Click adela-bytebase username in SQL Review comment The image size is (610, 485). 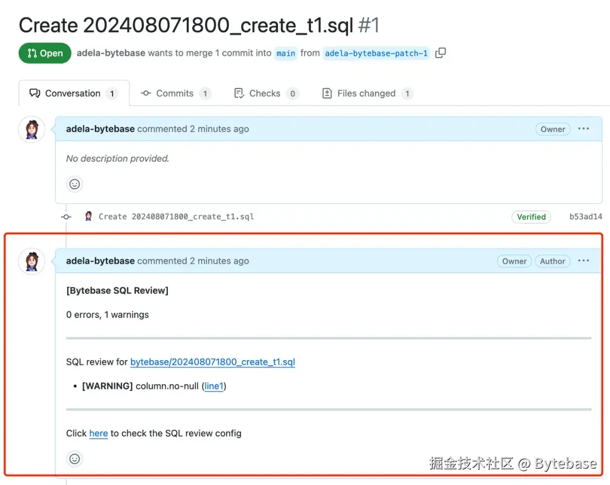[101, 261]
